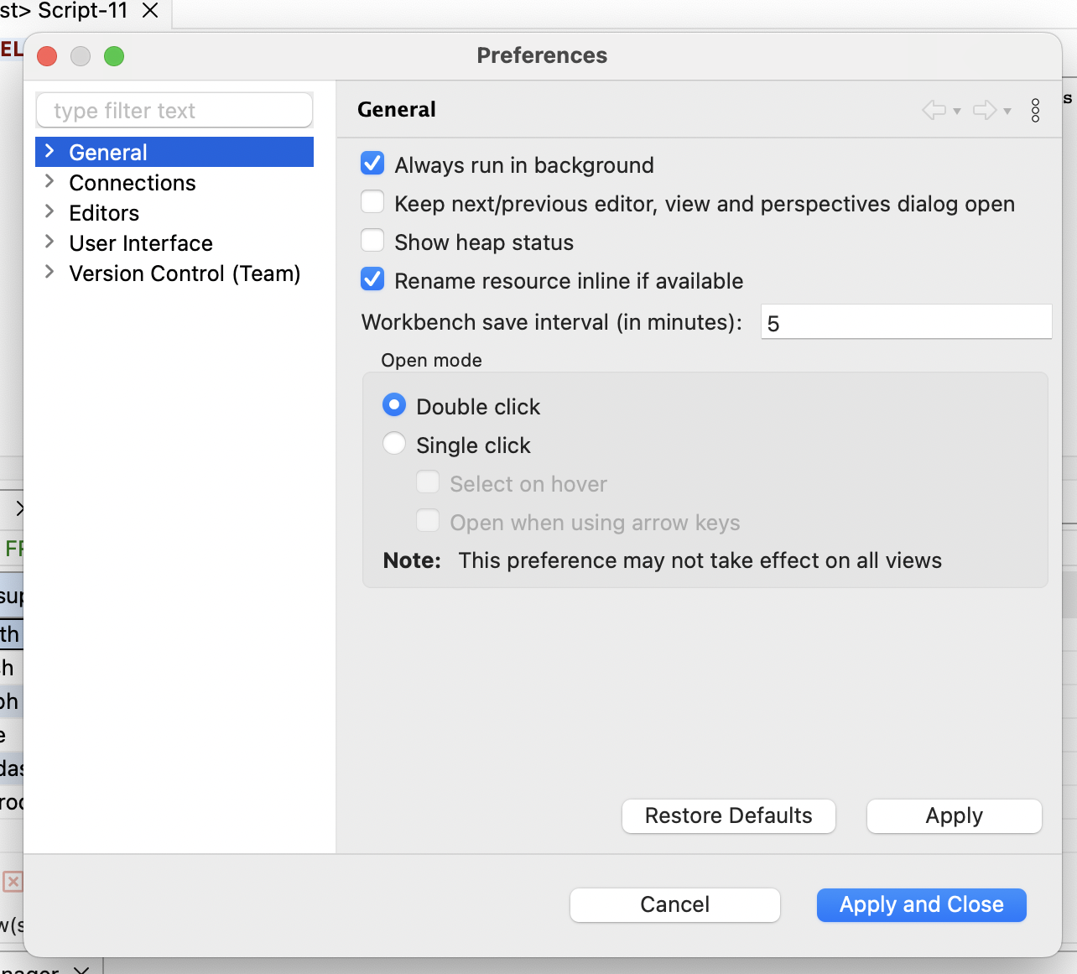Click the Cancel button
The height and width of the screenshot is (974, 1077).
(674, 905)
